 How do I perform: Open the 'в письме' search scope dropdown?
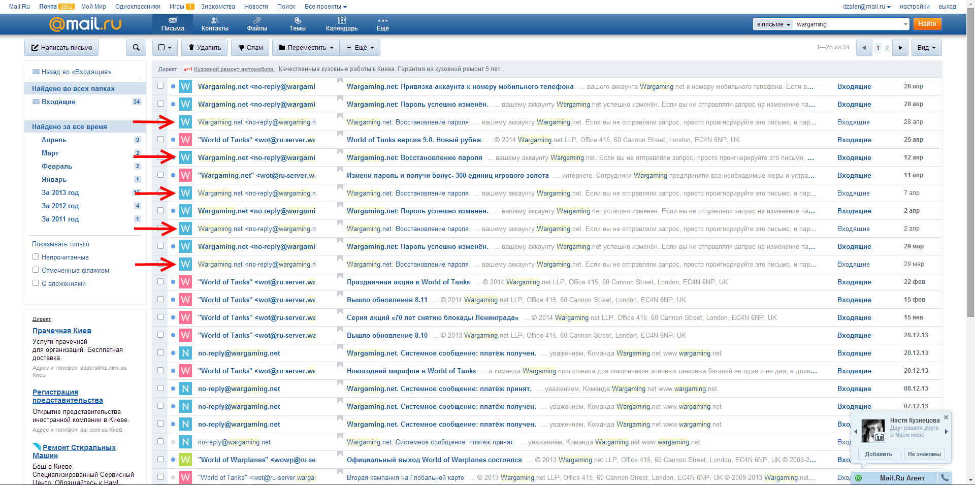click(773, 24)
